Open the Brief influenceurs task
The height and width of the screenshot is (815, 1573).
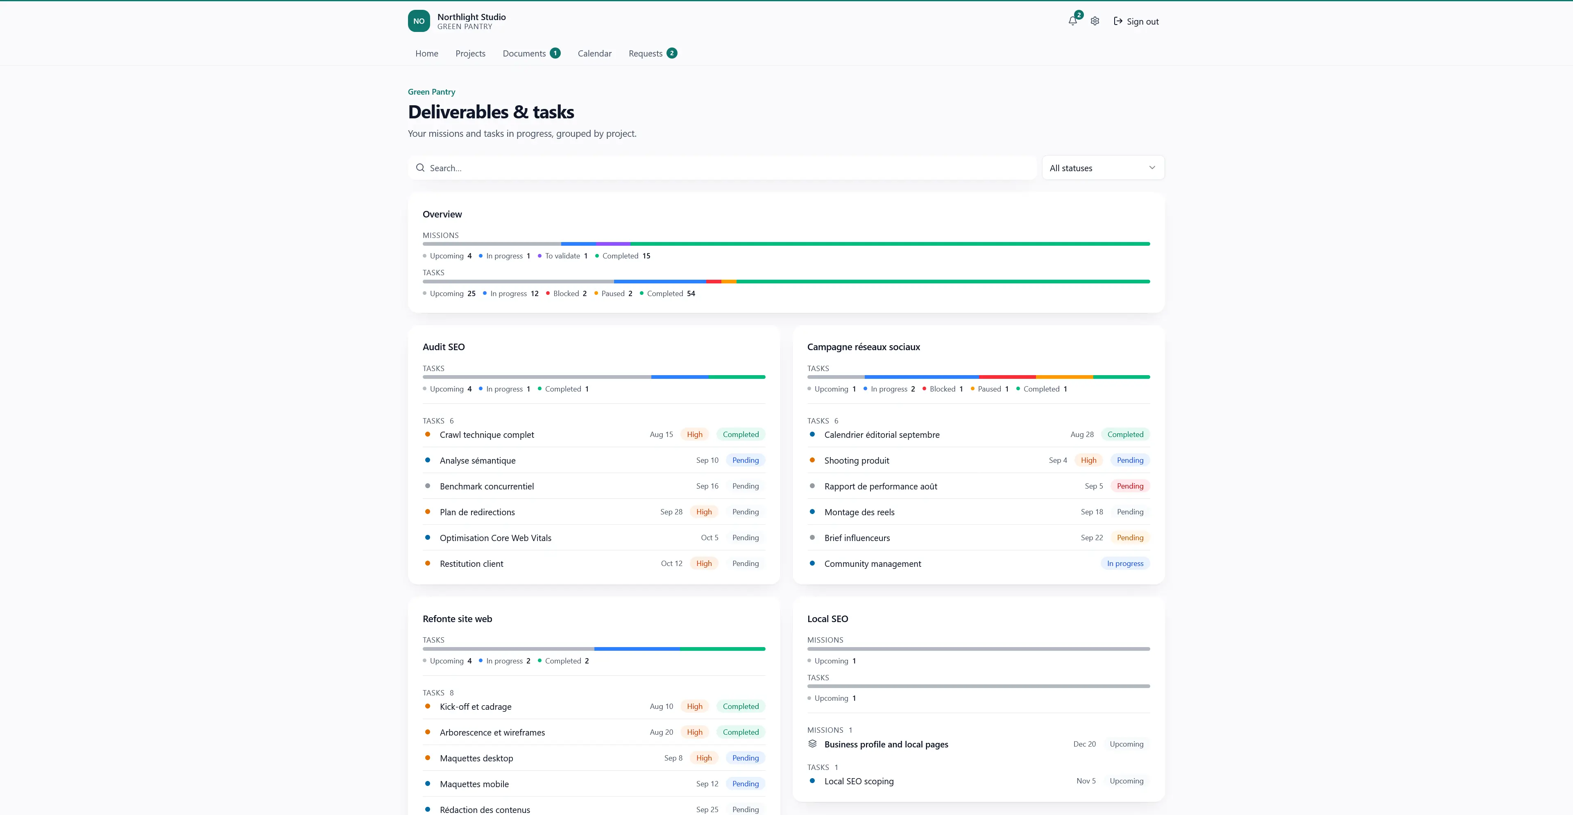(x=978, y=538)
